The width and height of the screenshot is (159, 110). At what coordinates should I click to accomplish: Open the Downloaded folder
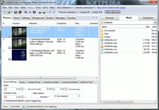coord(110,31)
